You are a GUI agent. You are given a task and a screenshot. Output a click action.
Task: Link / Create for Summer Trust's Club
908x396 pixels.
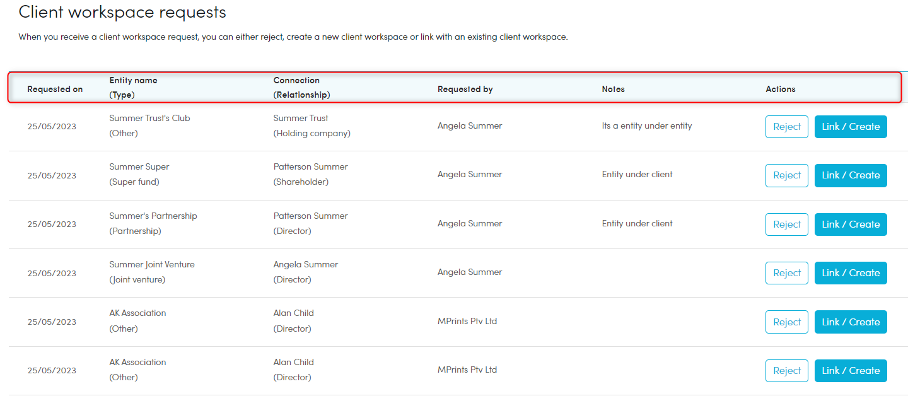[x=851, y=127]
